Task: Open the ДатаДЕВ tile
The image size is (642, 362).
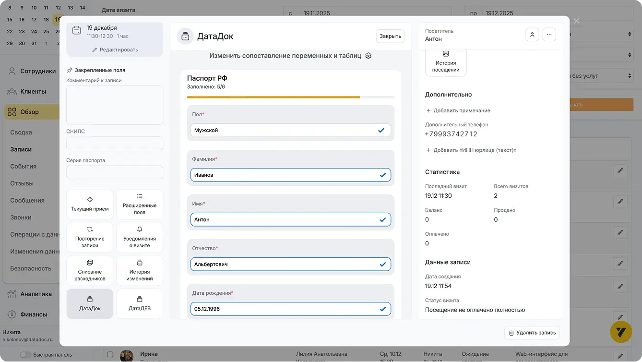Action: point(140,303)
